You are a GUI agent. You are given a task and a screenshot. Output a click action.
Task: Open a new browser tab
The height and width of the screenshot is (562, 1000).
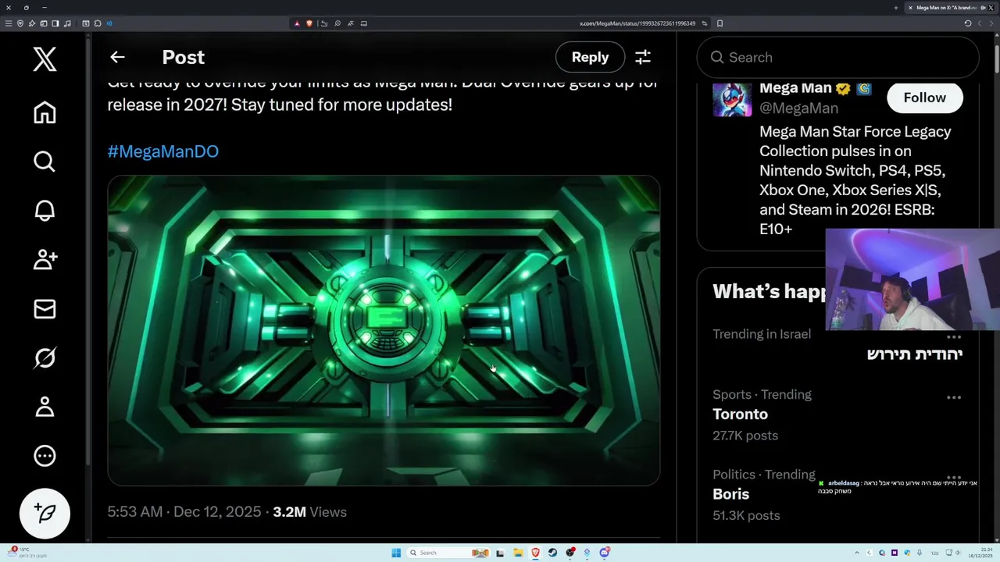(x=895, y=8)
